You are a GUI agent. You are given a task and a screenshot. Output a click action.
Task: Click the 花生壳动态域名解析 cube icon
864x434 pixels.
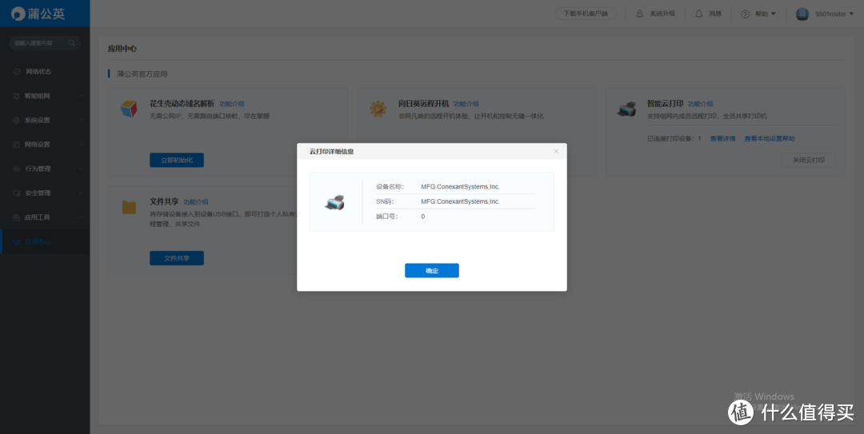tap(129, 109)
